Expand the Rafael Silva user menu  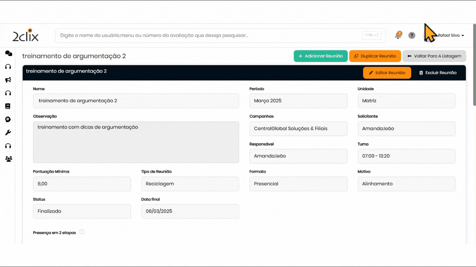tap(451, 35)
